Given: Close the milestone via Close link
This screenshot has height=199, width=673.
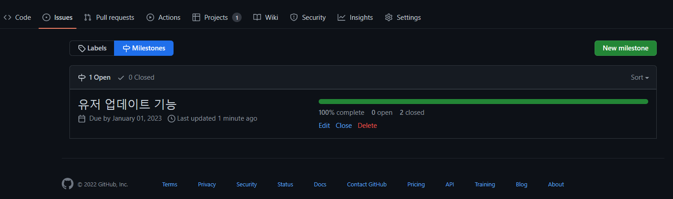Looking at the screenshot, I should (343, 126).
